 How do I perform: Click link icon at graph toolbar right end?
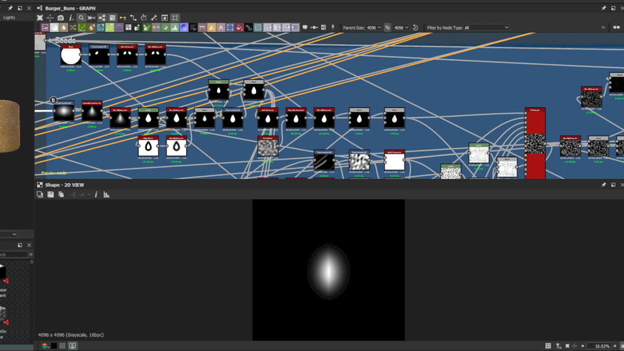tap(616, 27)
